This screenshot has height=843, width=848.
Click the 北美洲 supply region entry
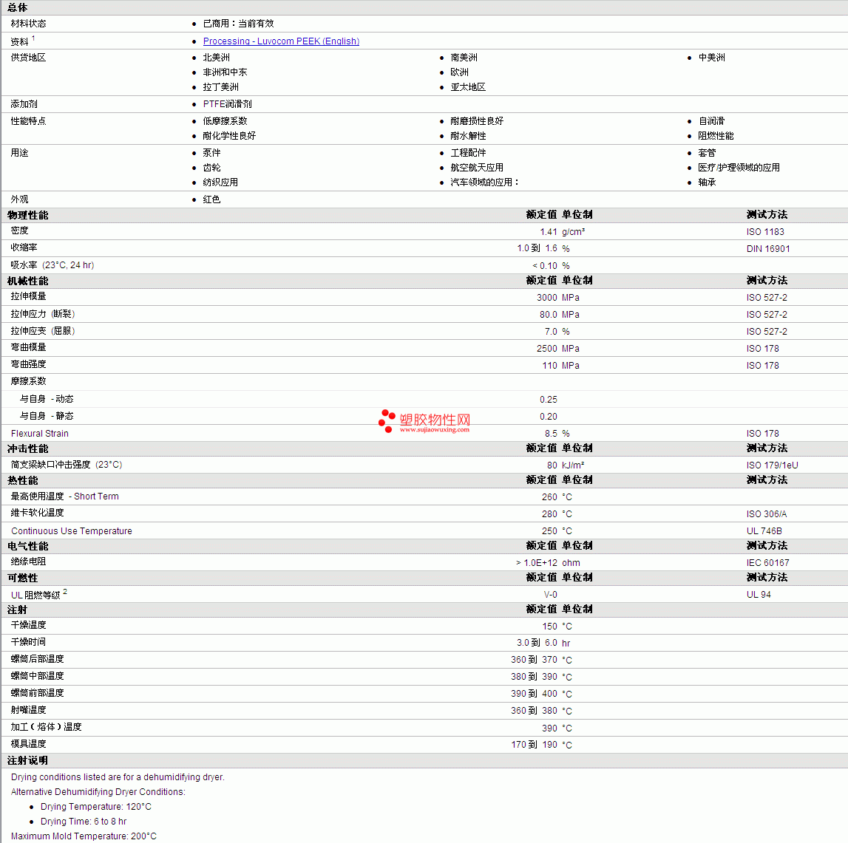click(x=217, y=58)
